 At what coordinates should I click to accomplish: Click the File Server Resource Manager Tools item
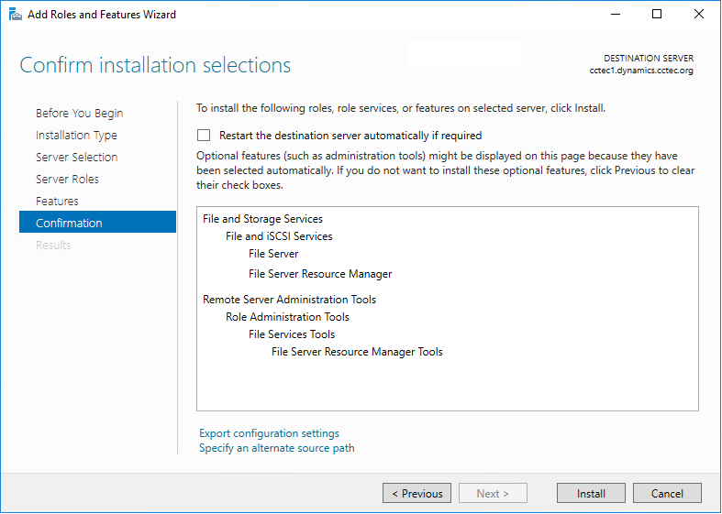pos(357,352)
